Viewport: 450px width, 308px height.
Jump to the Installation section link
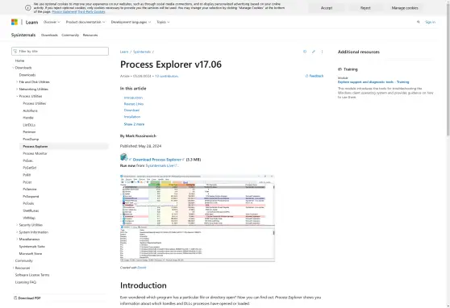coord(132,117)
